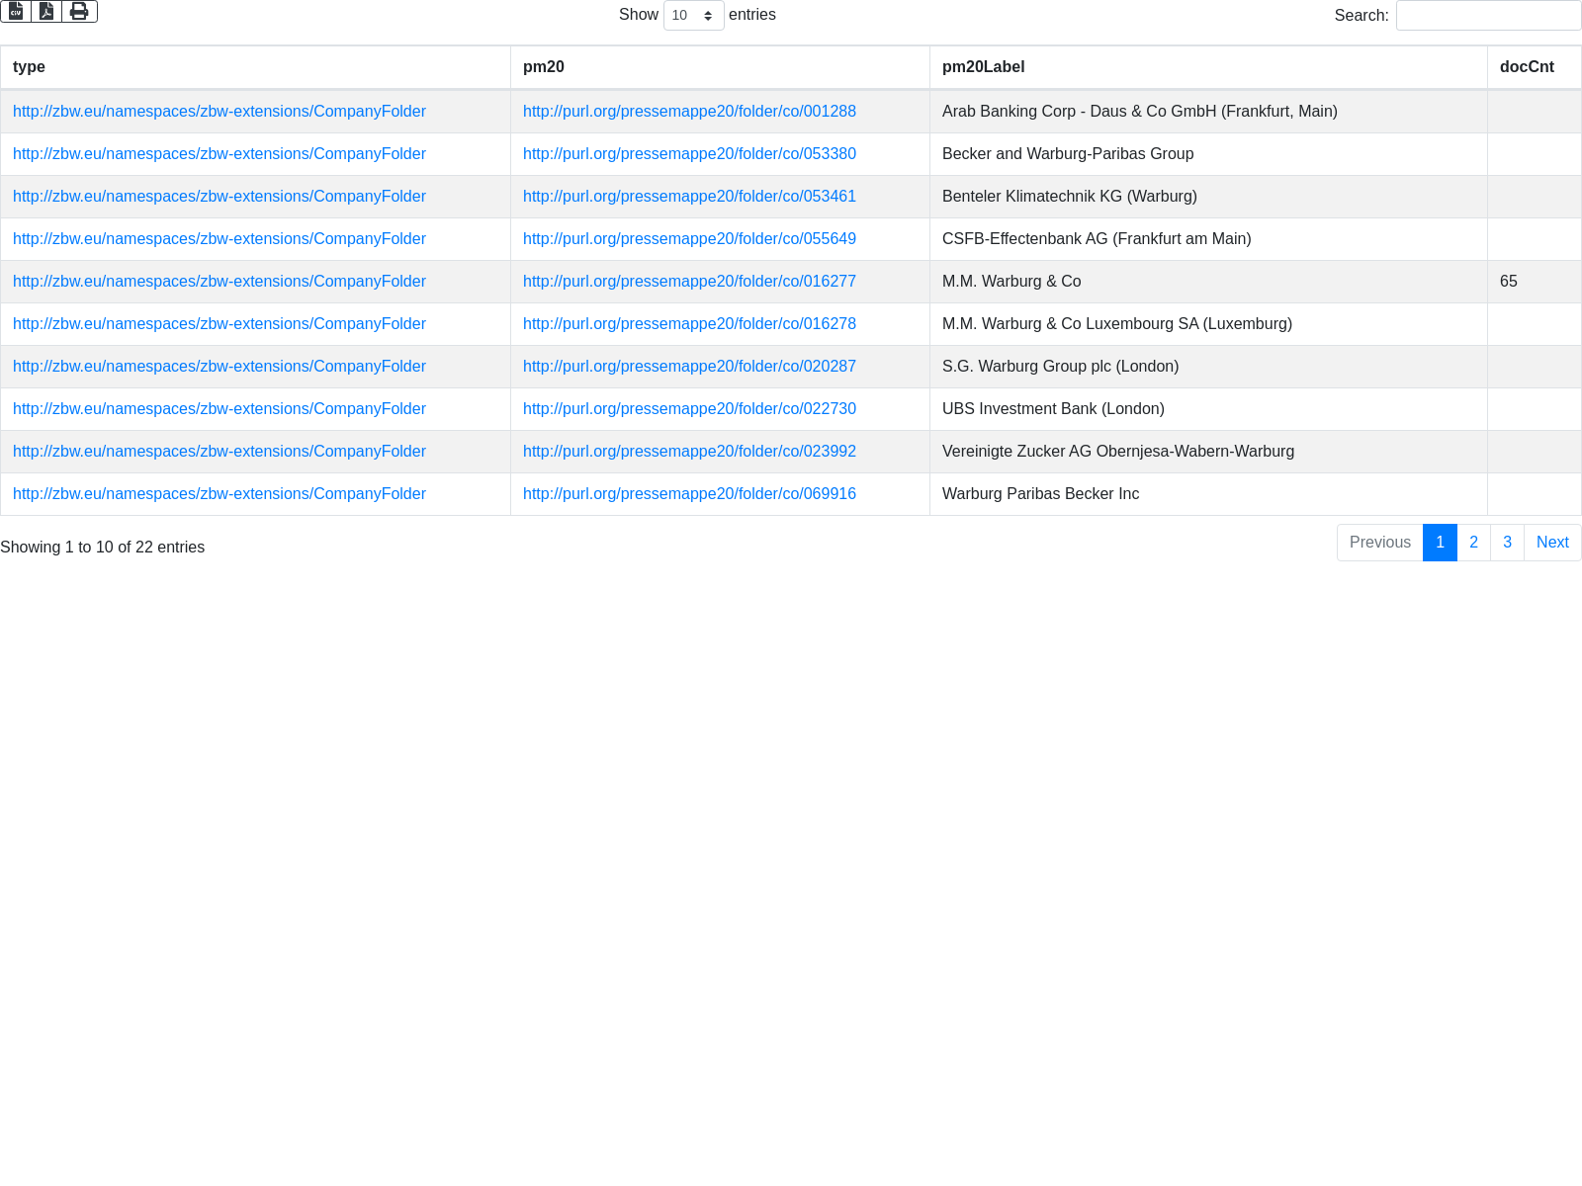This screenshot has height=1186, width=1582.
Task: Click into the Search input field
Action: 1488,16
